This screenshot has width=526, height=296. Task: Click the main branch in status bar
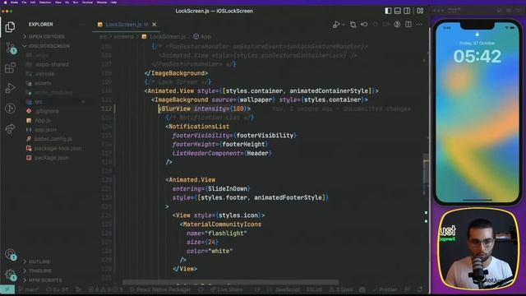pos(29,289)
